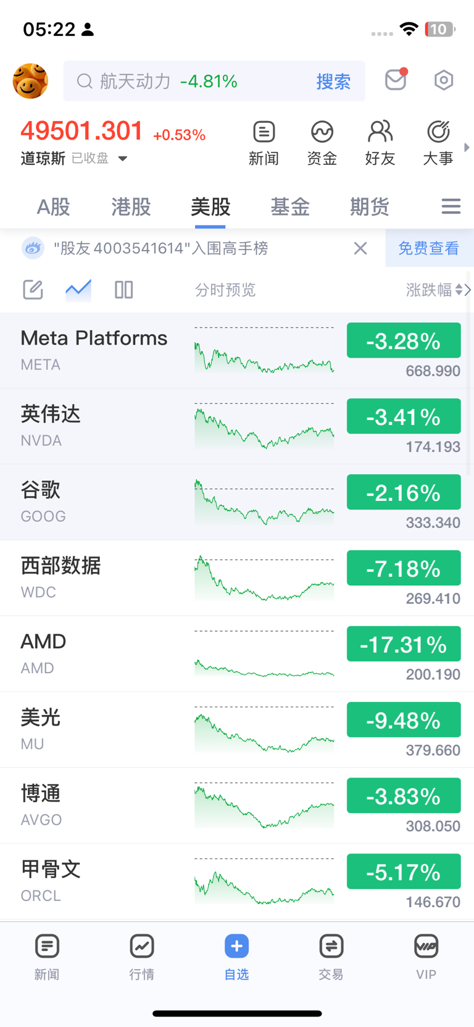
Task: Open 交易 trade in bottom bar
Action: pyautogui.click(x=331, y=955)
